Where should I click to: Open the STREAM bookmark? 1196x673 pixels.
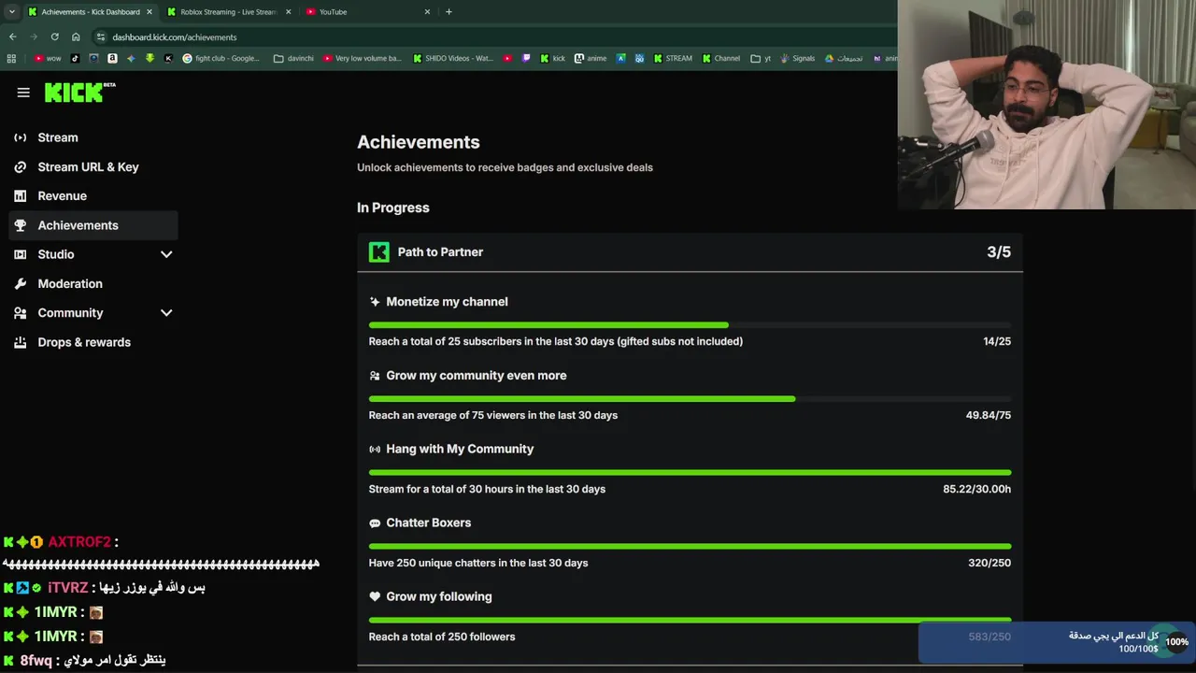tap(673, 58)
